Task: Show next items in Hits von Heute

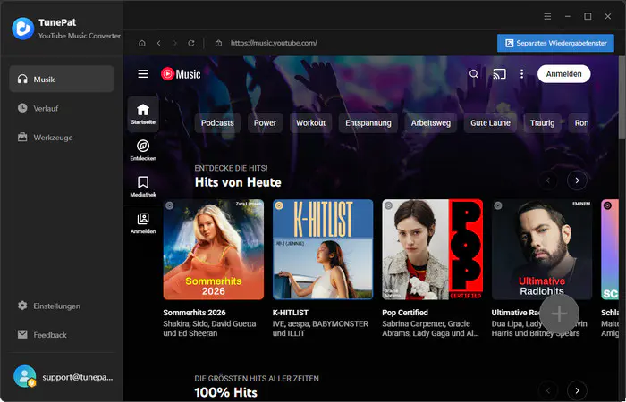Action: coord(577,180)
